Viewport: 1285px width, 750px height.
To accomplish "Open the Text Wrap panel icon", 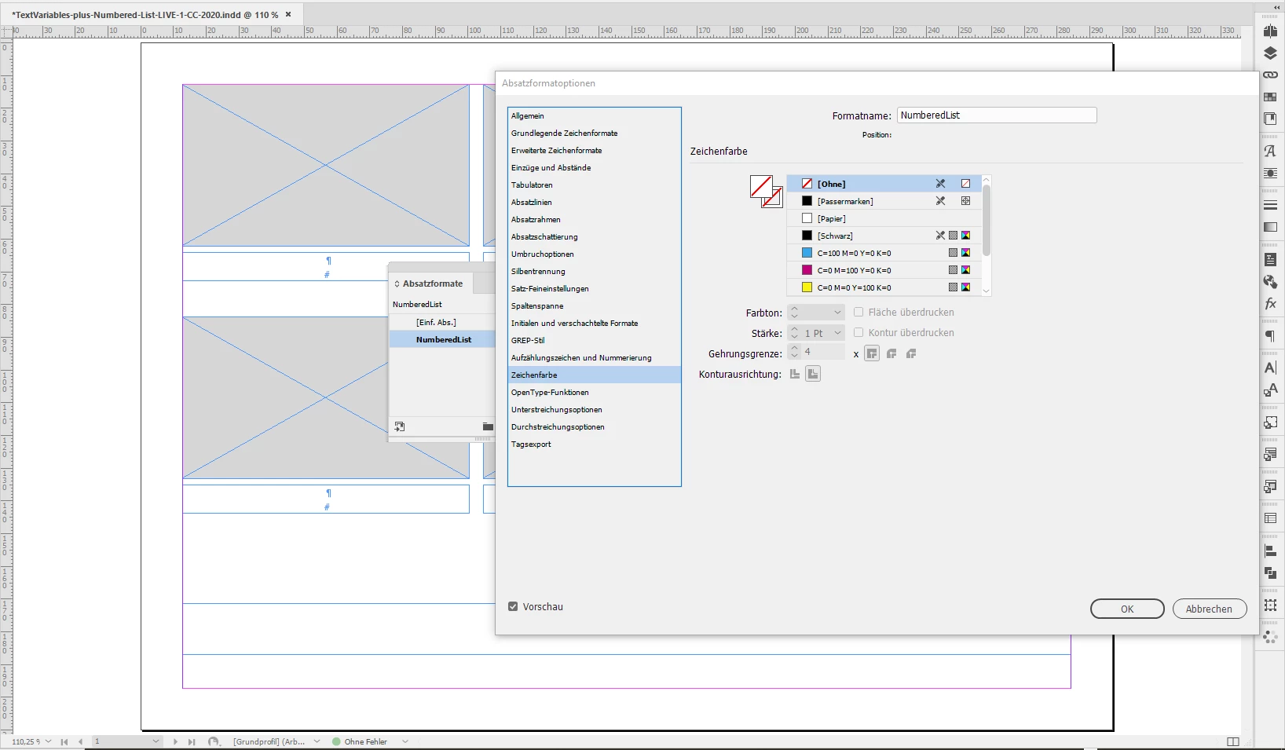I will 1270,173.
